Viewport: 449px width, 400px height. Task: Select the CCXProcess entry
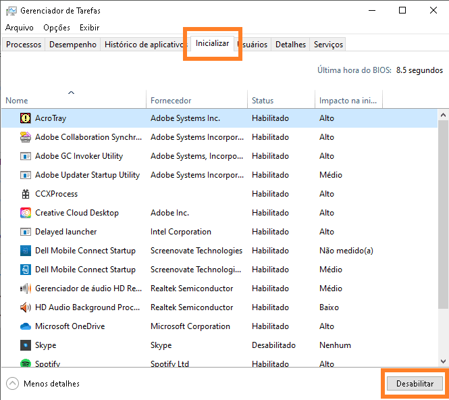point(57,194)
